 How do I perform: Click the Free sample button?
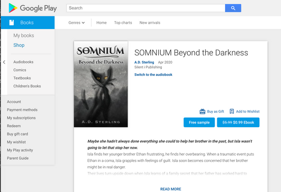click(199, 122)
